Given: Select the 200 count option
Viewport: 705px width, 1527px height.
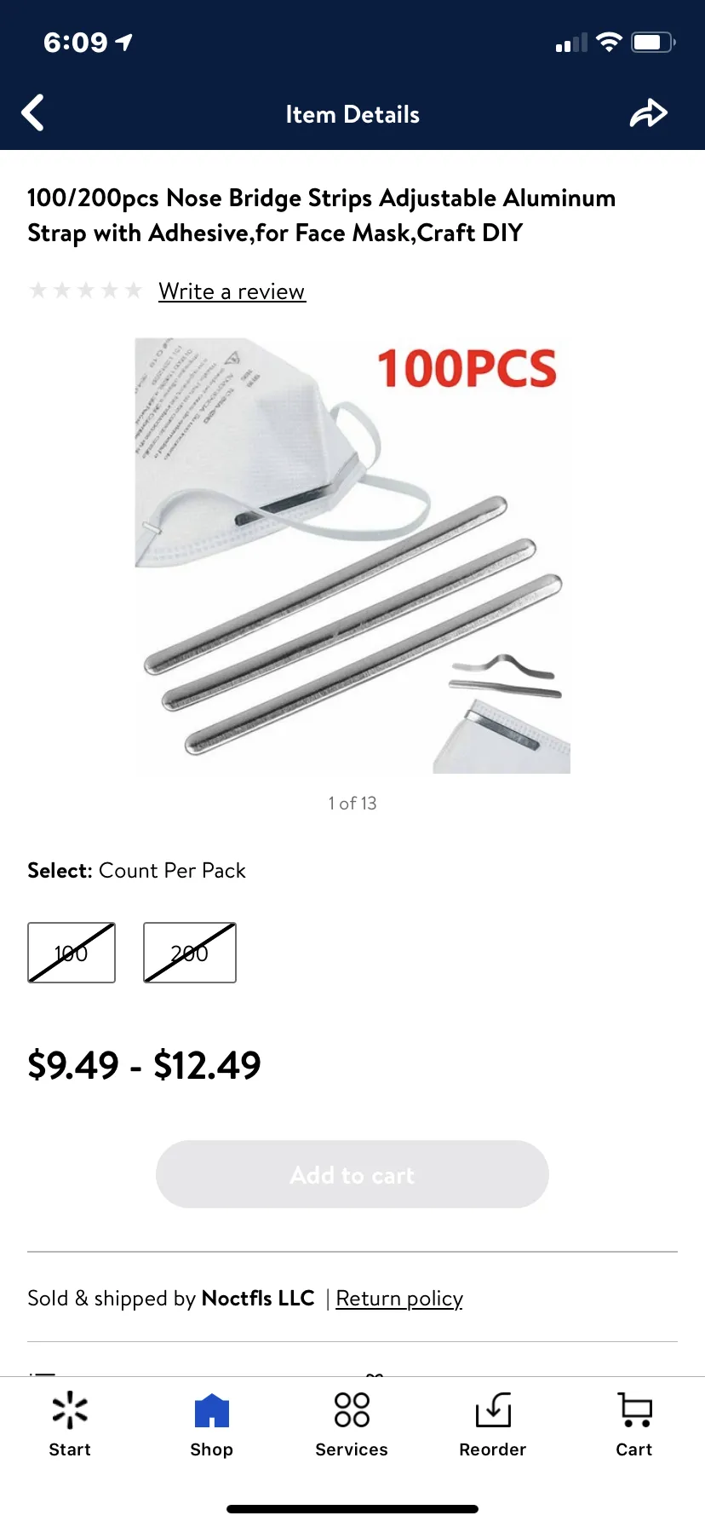Looking at the screenshot, I should click(190, 953).
